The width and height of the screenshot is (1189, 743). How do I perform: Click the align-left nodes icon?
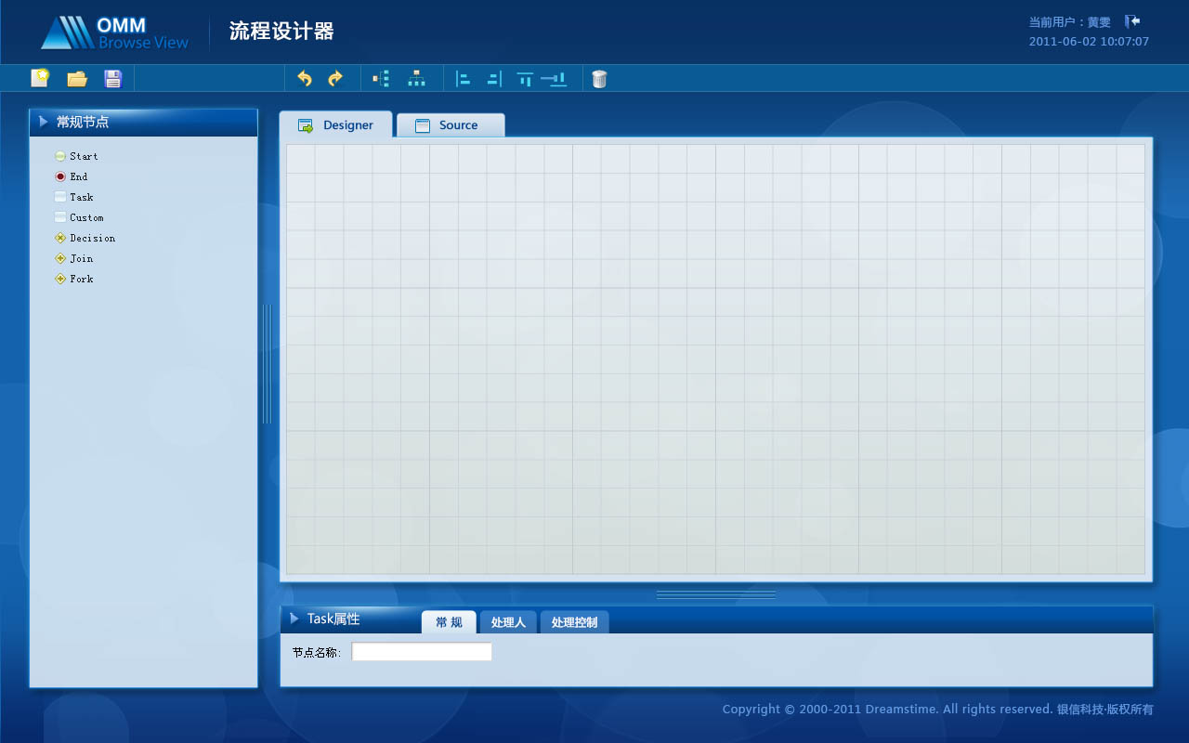coord(463,78)
